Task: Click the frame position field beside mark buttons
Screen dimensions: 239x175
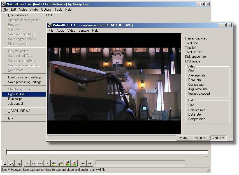Action: point(140,163)
